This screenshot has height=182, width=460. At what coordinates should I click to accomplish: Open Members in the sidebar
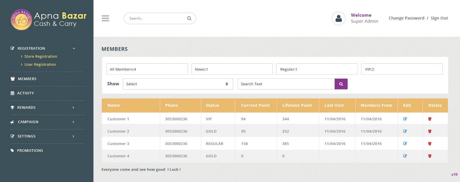pos(27,79)
